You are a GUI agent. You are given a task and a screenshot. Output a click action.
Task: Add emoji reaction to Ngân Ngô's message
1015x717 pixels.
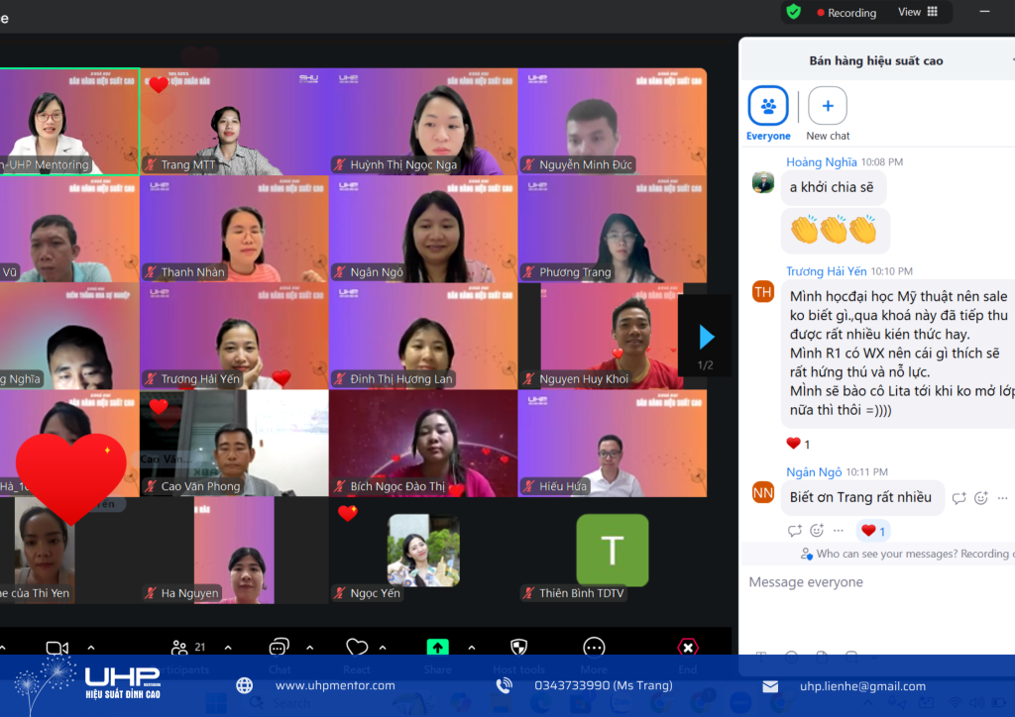click(981, 498)
